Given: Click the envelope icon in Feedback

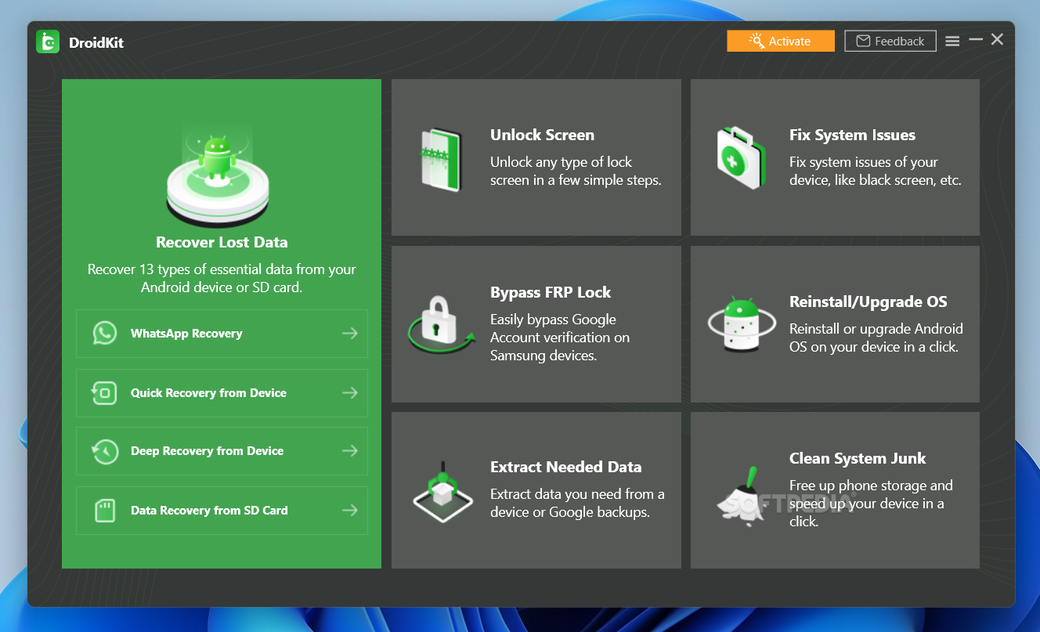Looking at the screenshot, I should coord(863,41).
